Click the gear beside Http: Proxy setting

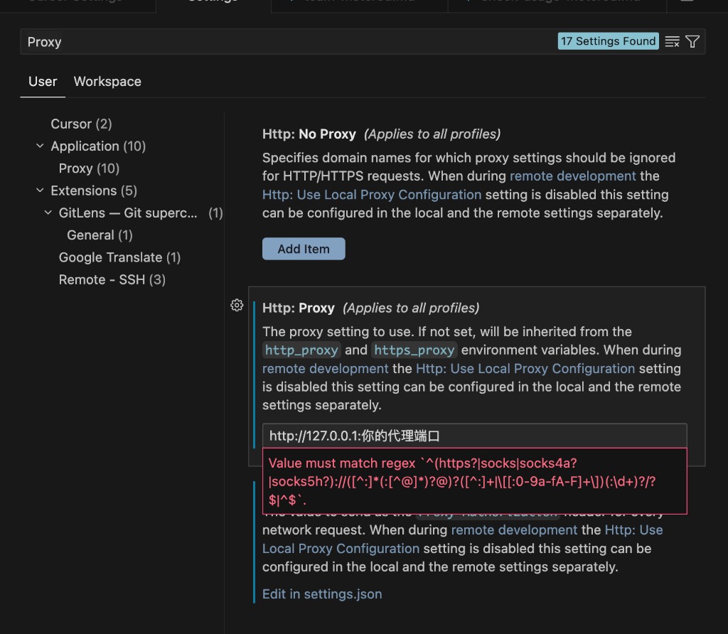click(237, 306)
